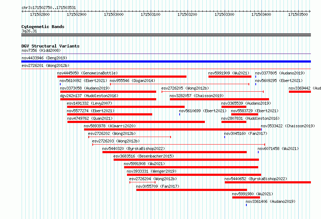Click the gray 3q26.31 cytogenetic band bar
The image size is (321, 219).
point(166,35)
